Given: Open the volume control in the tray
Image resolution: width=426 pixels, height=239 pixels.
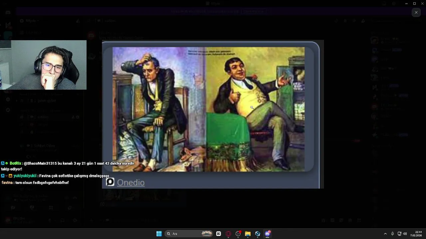Looking at the screenshot, I should click(405, 234).
